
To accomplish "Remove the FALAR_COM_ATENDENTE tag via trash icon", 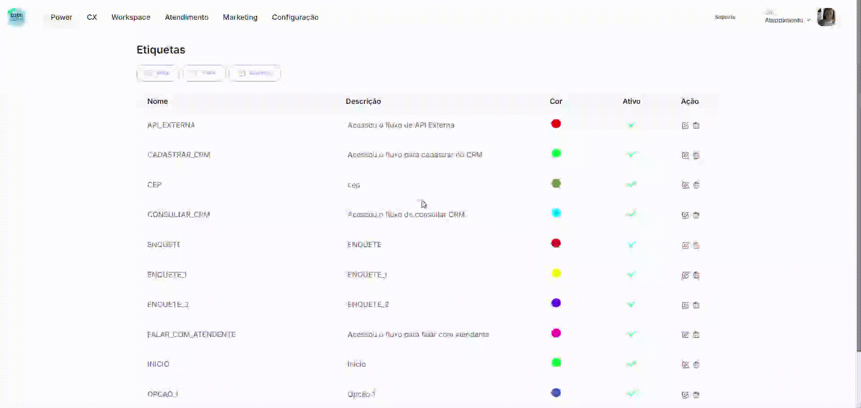I will click(696, 334).
